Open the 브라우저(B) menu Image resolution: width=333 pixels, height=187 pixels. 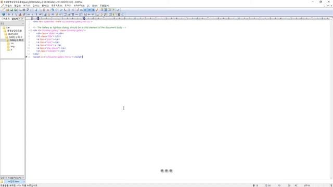click(79, 6)
